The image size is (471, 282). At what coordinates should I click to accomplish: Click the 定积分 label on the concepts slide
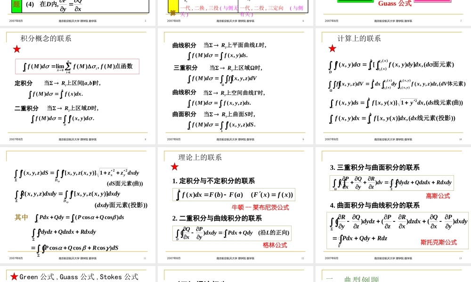[x=24, y=83]
